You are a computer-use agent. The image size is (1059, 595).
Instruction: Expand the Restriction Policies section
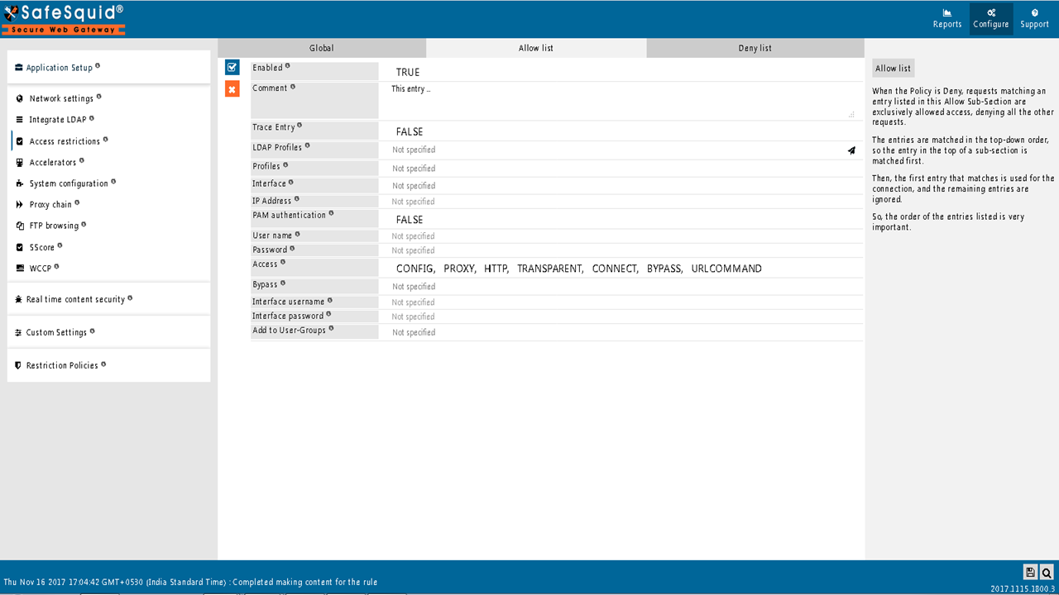[108, 365]
